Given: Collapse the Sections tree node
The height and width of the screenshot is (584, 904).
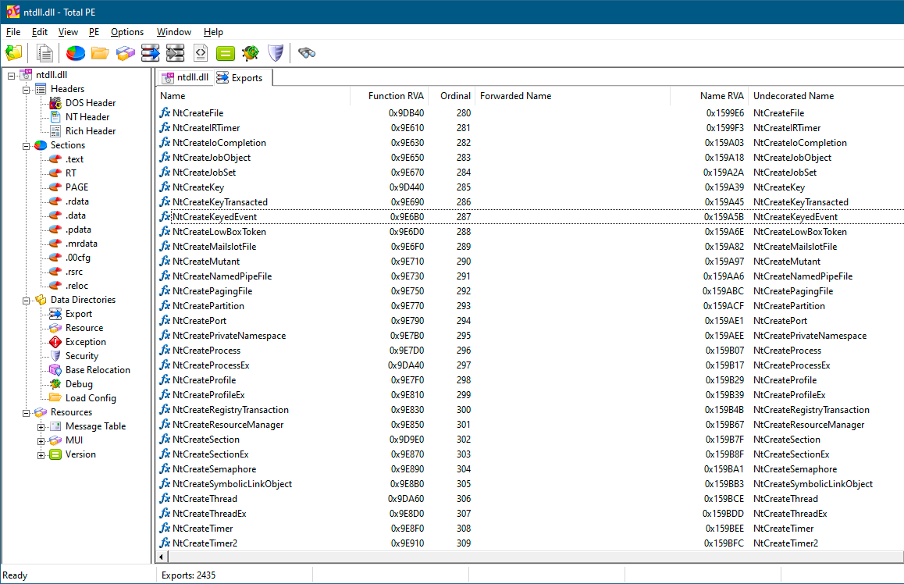Looking at the screenshot, I should tap(26, 145).
